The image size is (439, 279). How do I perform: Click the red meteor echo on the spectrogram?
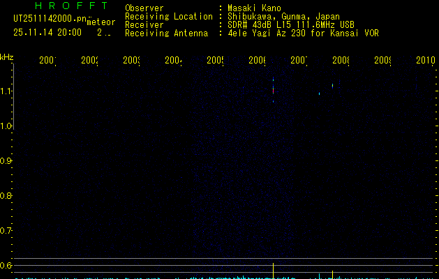tap(274, 91)
